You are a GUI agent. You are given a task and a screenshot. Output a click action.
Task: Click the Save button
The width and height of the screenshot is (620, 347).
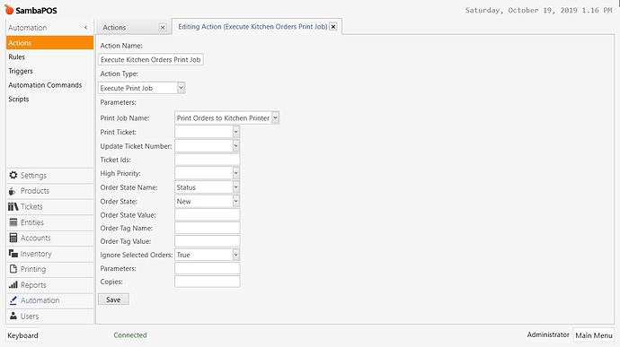[x=113, y=299]
